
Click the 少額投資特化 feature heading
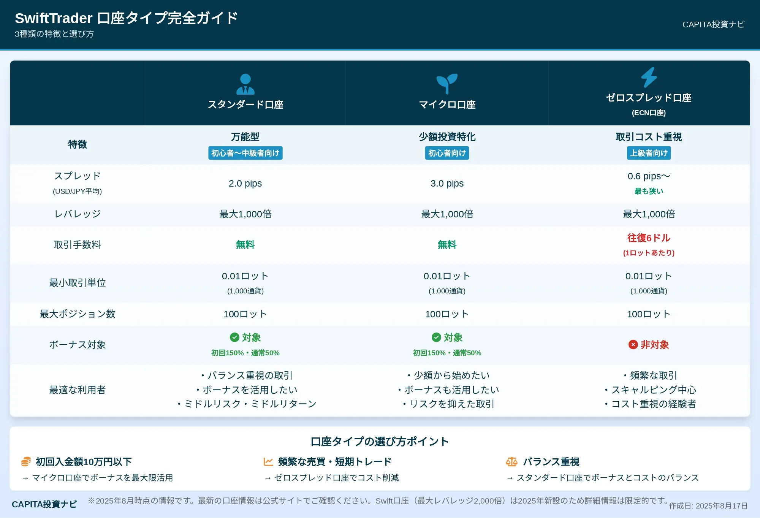pyautogui.click(x=447, y=137)
